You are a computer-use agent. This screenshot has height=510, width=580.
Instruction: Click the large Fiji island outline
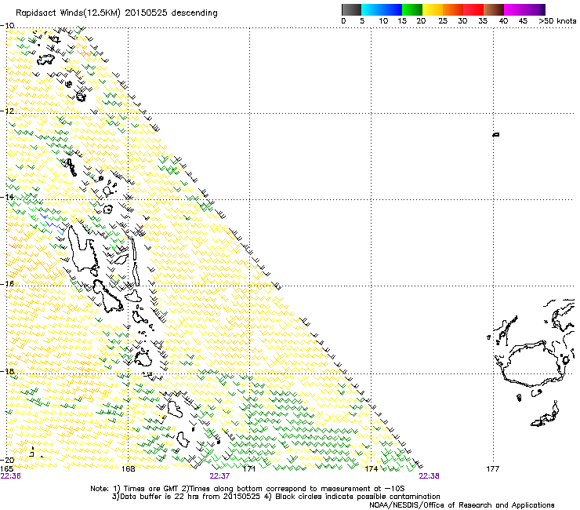coord(532,365)
